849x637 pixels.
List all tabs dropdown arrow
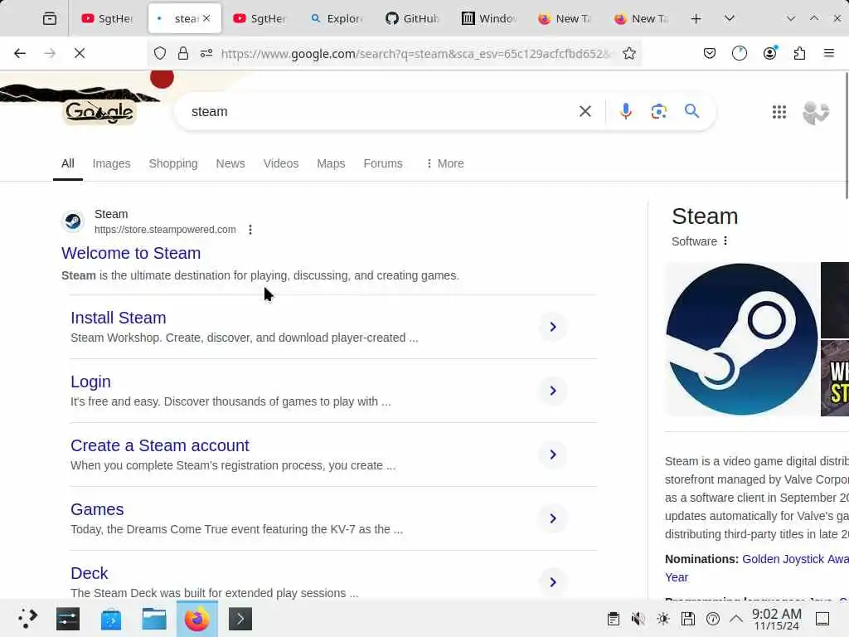[730, 18]
